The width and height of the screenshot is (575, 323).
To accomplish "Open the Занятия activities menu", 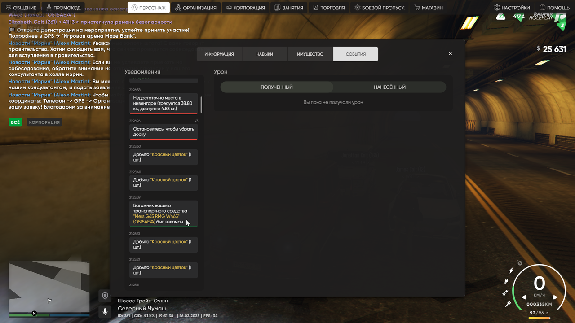I will (x=289, y=8).
